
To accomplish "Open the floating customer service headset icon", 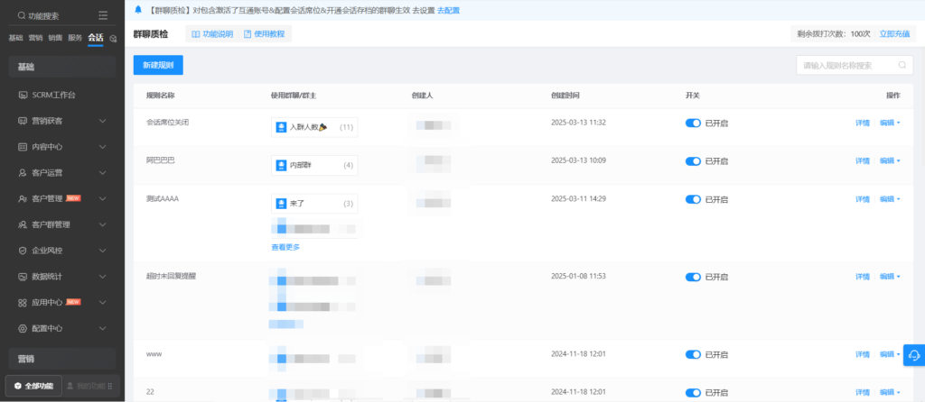I will [914, 355].
